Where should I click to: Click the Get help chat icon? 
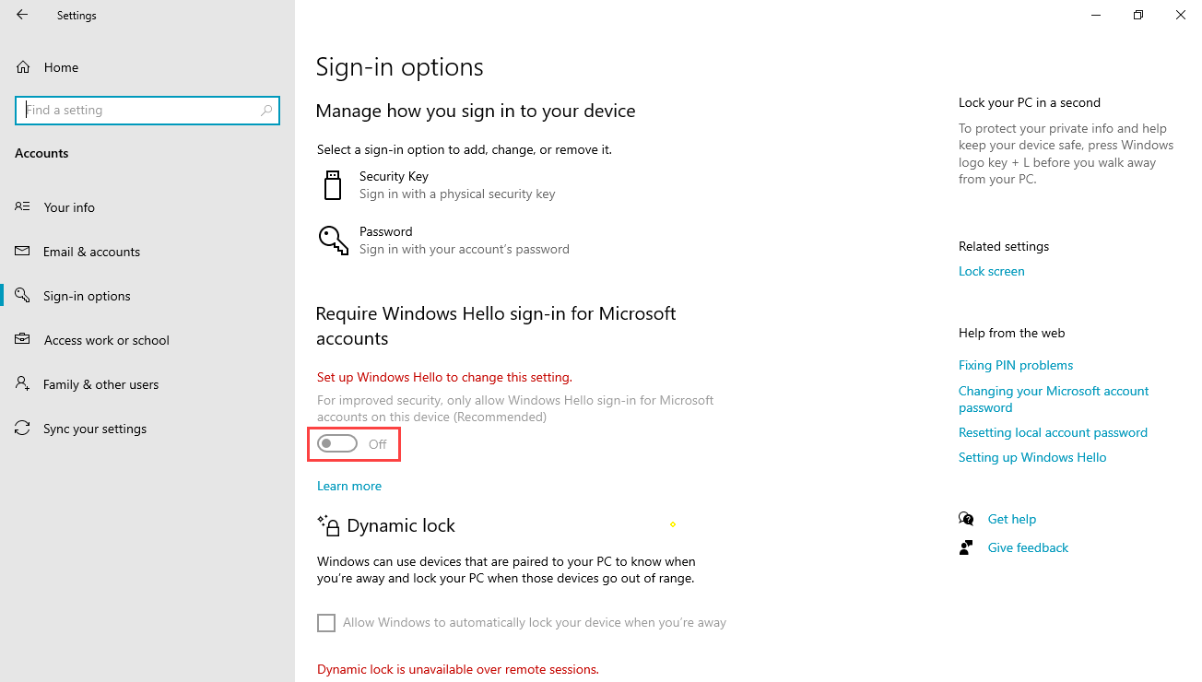966,519
